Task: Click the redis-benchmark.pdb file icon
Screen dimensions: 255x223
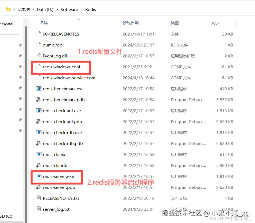Action: click(x=38, y=99)
